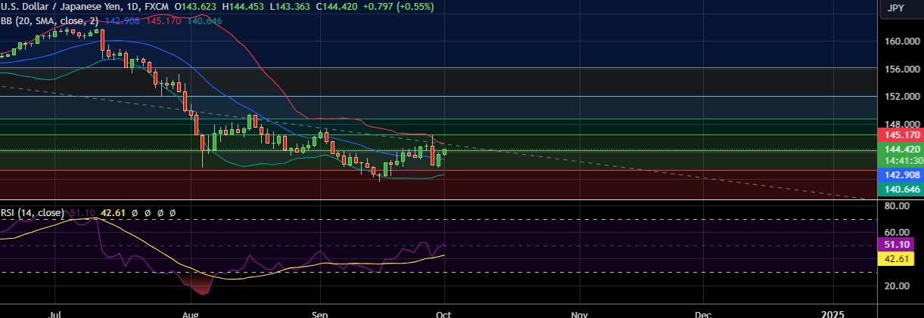Select the RSI (14, close) indicator legend
This screenshot has height=318, width=924.
coord(32,213)
